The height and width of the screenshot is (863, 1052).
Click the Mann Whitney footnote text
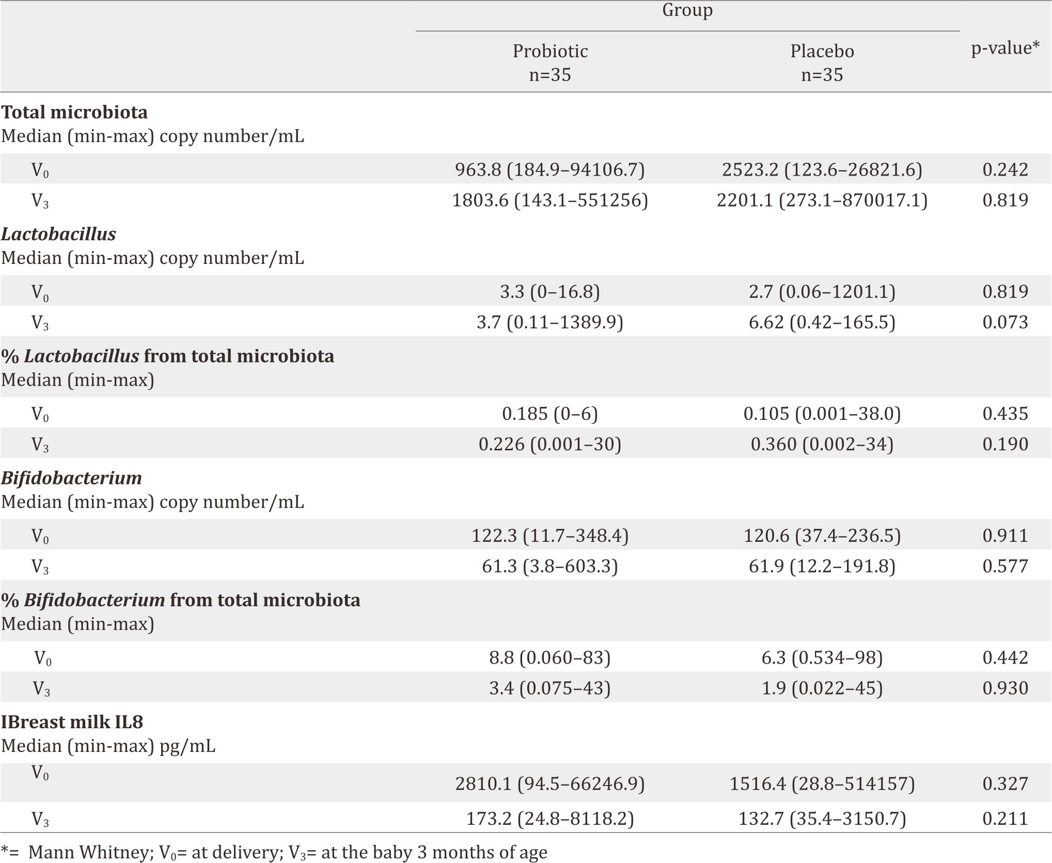[274, 852]
